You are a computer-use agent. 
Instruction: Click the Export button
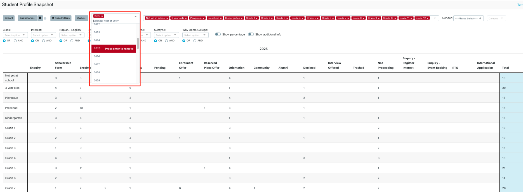[9, 18]
